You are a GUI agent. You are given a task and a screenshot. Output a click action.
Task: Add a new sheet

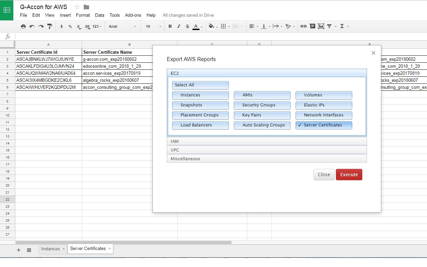(19, 250)
